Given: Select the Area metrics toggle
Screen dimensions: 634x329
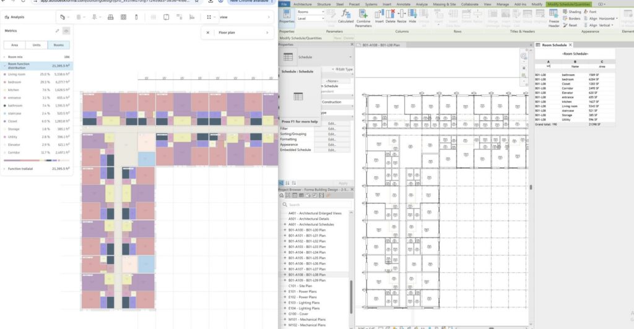Looking at the screenshot, I should (14, 45).
